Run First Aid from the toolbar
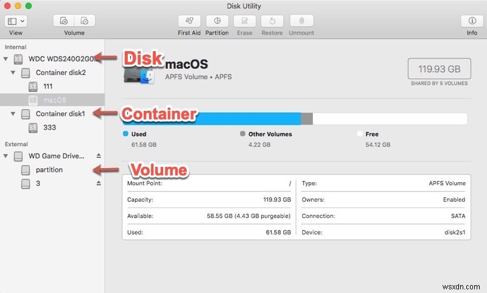Image resolution: width=487 pixels, height=293 pixels. (189, 21)
